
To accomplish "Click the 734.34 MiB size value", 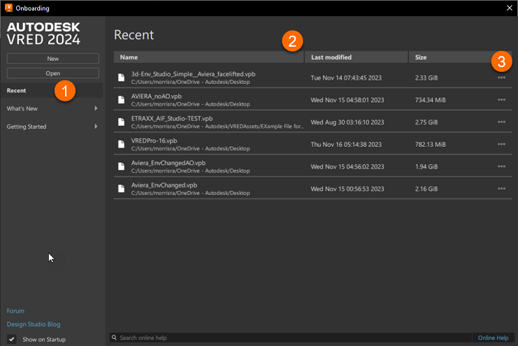I will pos(430,100).
